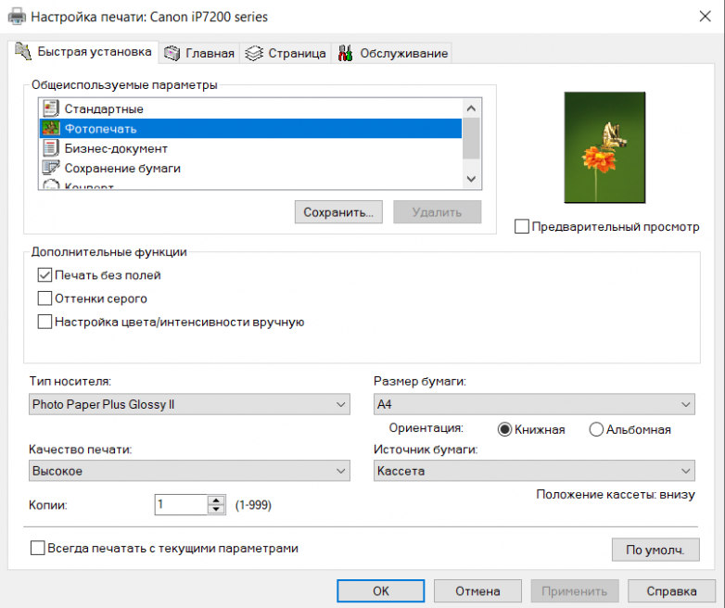This screenshot has width=725, height=608.
Task: Choose the Фотопечать preset icon
Action: [50, 129]
